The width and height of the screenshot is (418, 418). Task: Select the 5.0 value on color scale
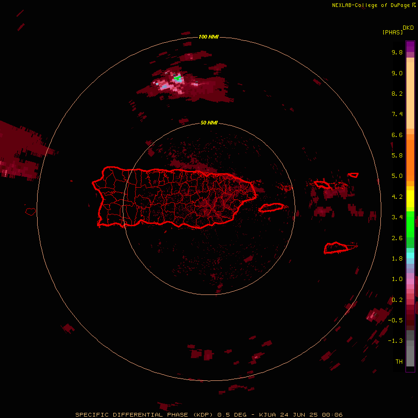click(x=397, y=176)
